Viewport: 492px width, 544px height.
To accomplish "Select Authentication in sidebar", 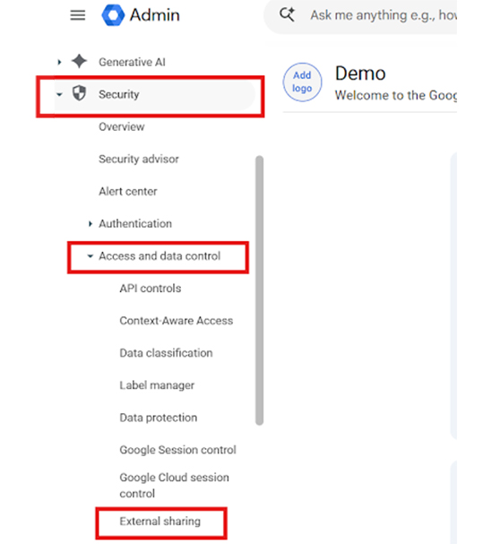I will pos(135,223).
